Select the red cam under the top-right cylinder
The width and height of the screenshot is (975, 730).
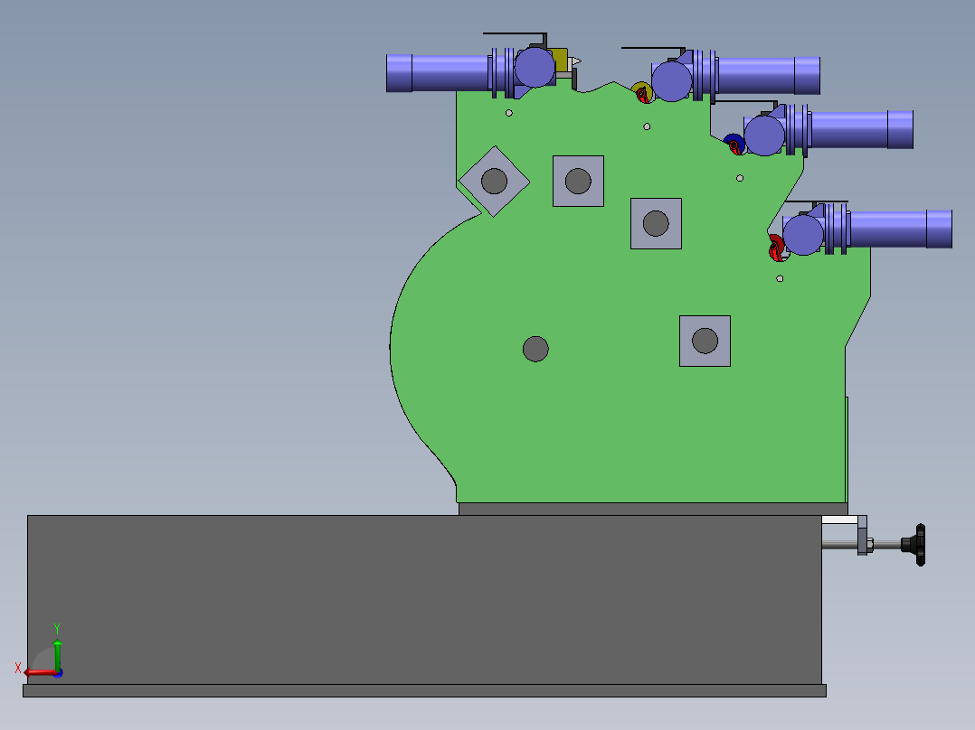pyautogui.click(x=643, y=97)
